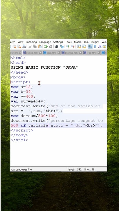
Task: Click the closing </body> tag line
Action: (19, 135)
